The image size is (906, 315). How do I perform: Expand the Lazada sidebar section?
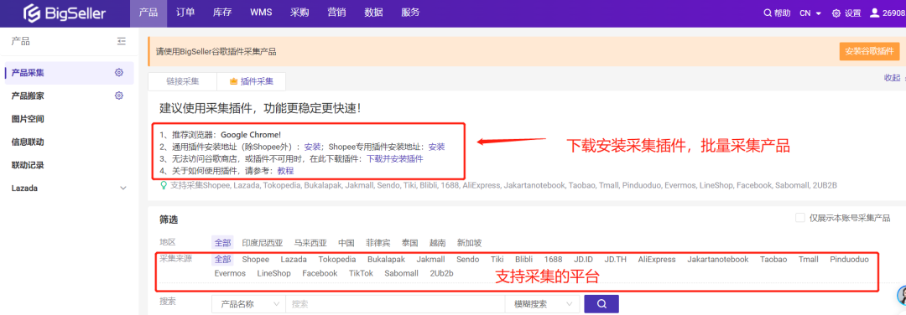pyautogui.click(x=122, y=188)
